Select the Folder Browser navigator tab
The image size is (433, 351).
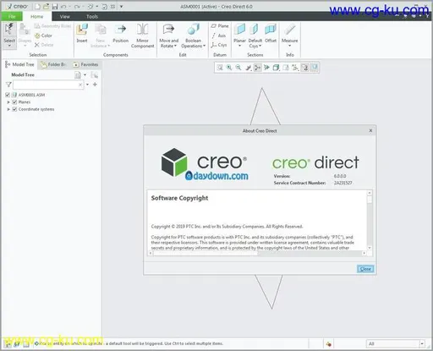(53, 64)
